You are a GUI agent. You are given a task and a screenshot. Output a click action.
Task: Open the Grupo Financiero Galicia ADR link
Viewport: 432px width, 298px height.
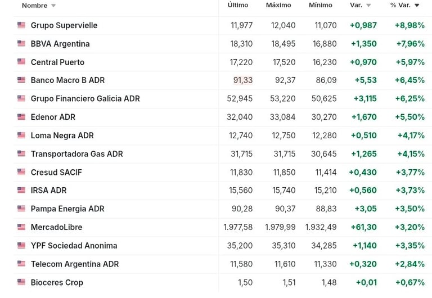point(85,98)
